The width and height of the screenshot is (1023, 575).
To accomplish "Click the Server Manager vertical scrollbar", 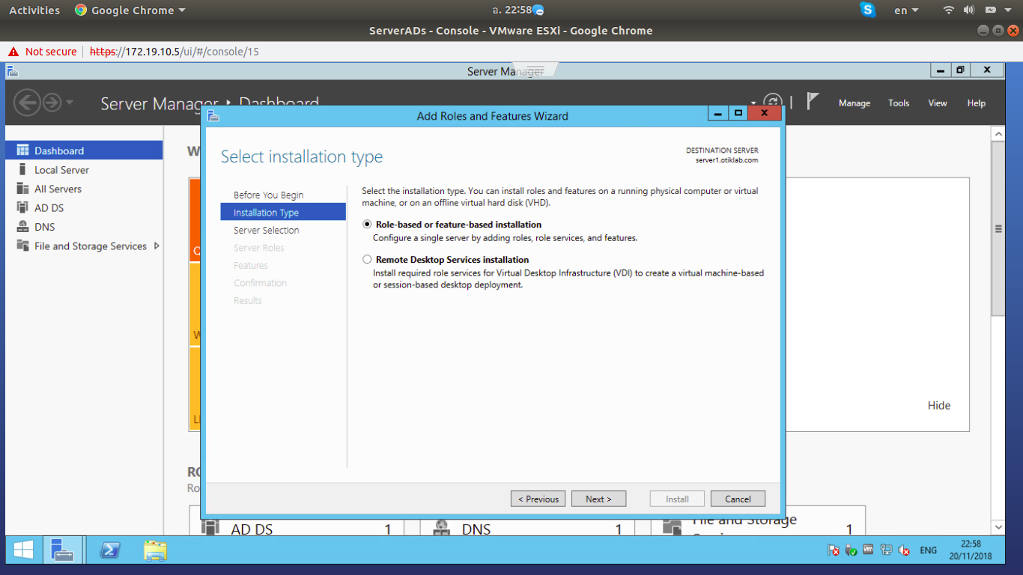I will pos(998,228).
